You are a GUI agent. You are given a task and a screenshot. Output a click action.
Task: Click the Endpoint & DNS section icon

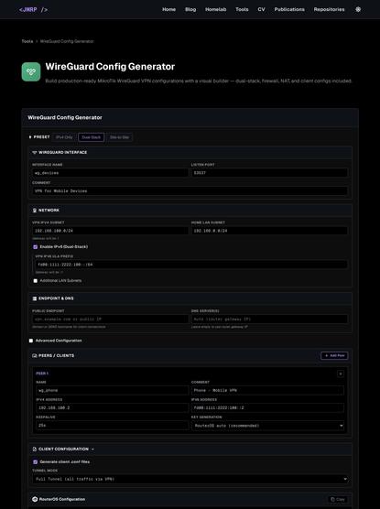tap(35, 298)
